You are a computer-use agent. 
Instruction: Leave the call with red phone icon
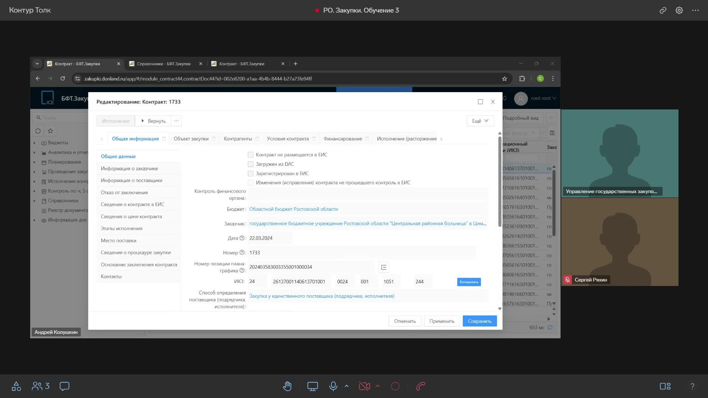tap(421, 386)
